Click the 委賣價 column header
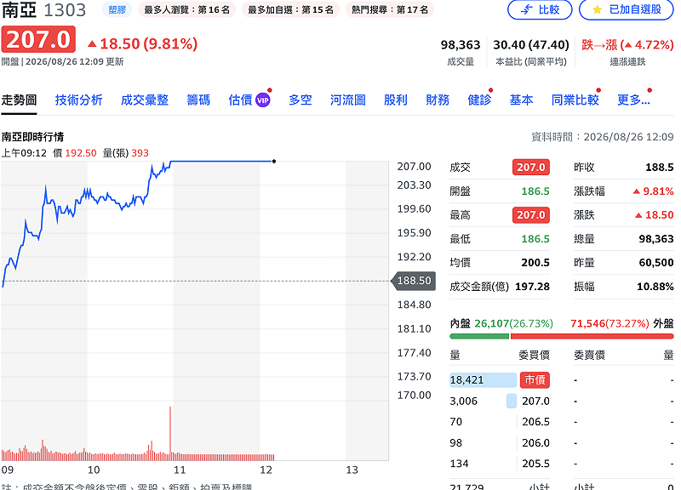The width and height of the screenshot is (681, 490). pos(589,355)
